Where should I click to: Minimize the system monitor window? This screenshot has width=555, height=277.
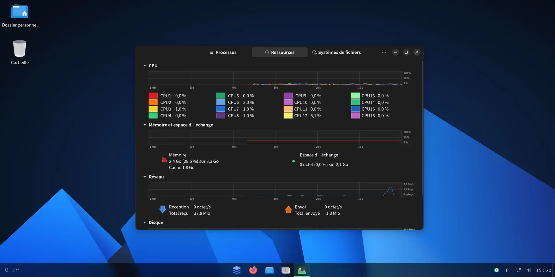click(395, 52)
